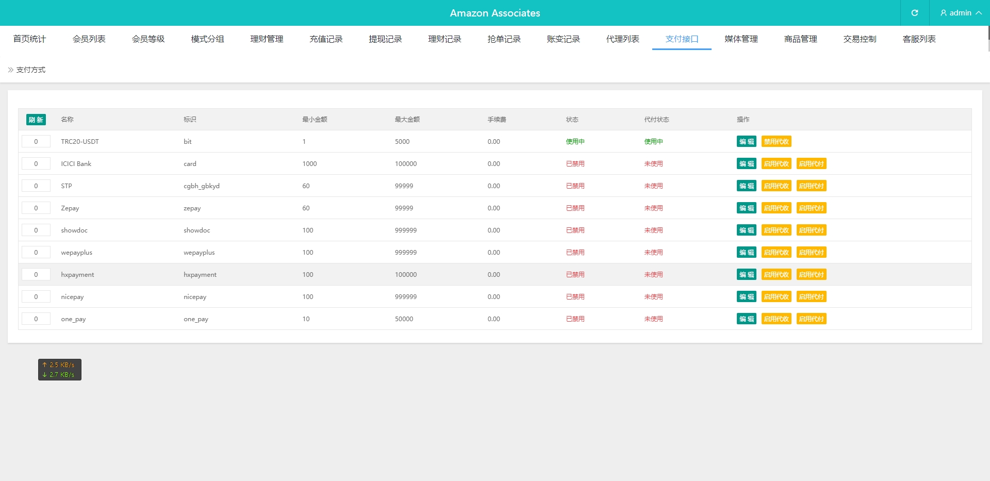990x481 pixels.
Task: Enable 启用代付 for hxpayment row
Action: click(811, 275)
